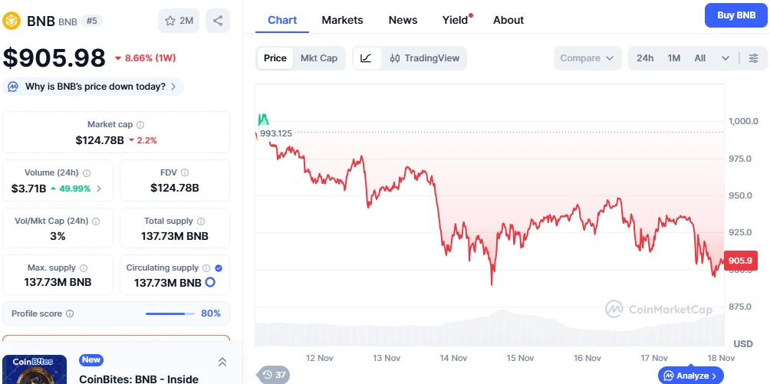Add BNB to watchlist with star button
The width and height of the screenshot is (770, 384).
tap(179, 21)
